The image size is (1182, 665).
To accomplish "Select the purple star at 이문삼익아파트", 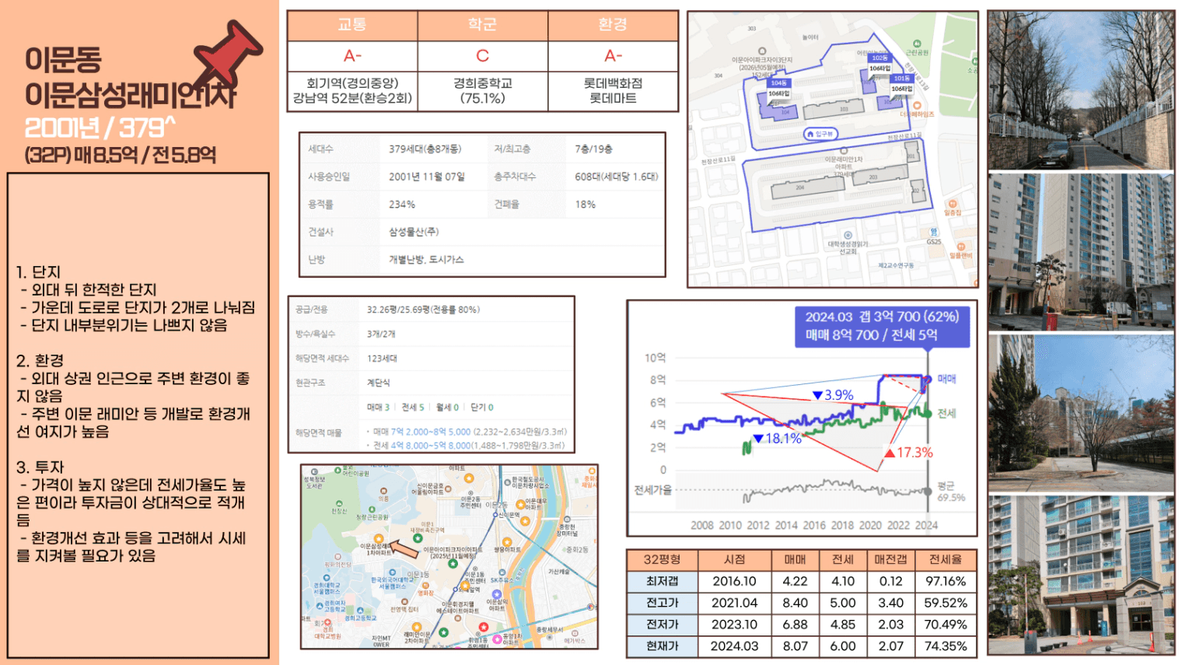I will pyautogui.click(x=497, y=594).
